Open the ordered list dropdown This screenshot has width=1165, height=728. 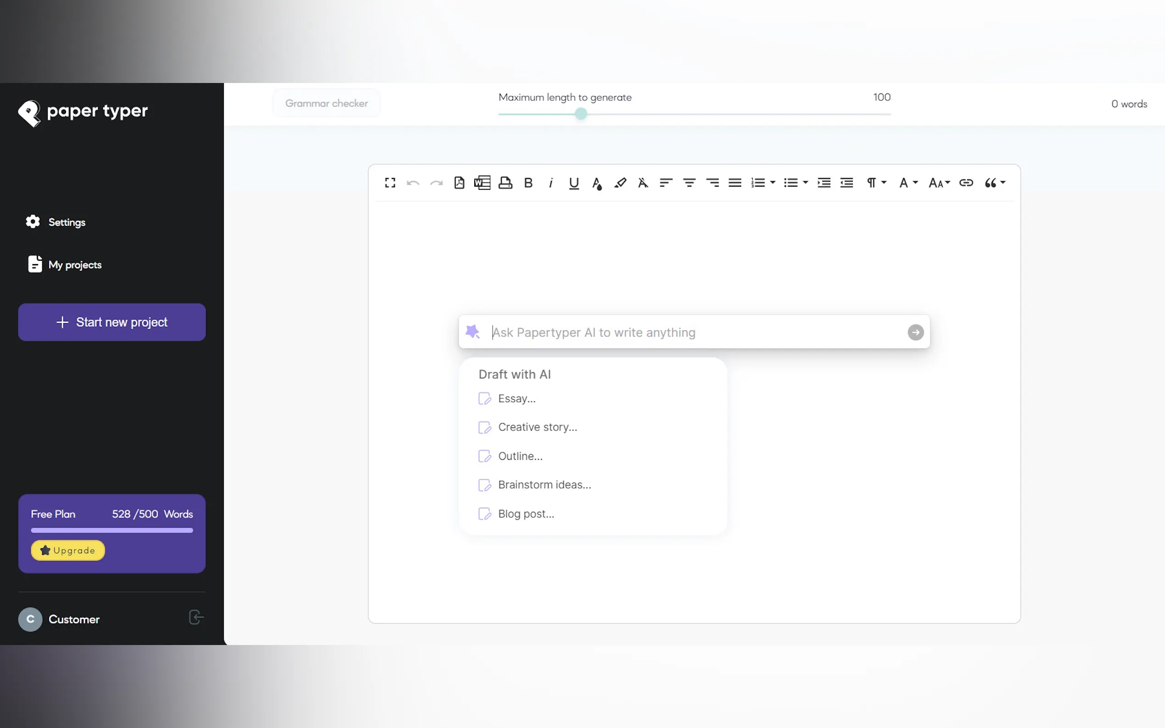[x=772, y=182]
